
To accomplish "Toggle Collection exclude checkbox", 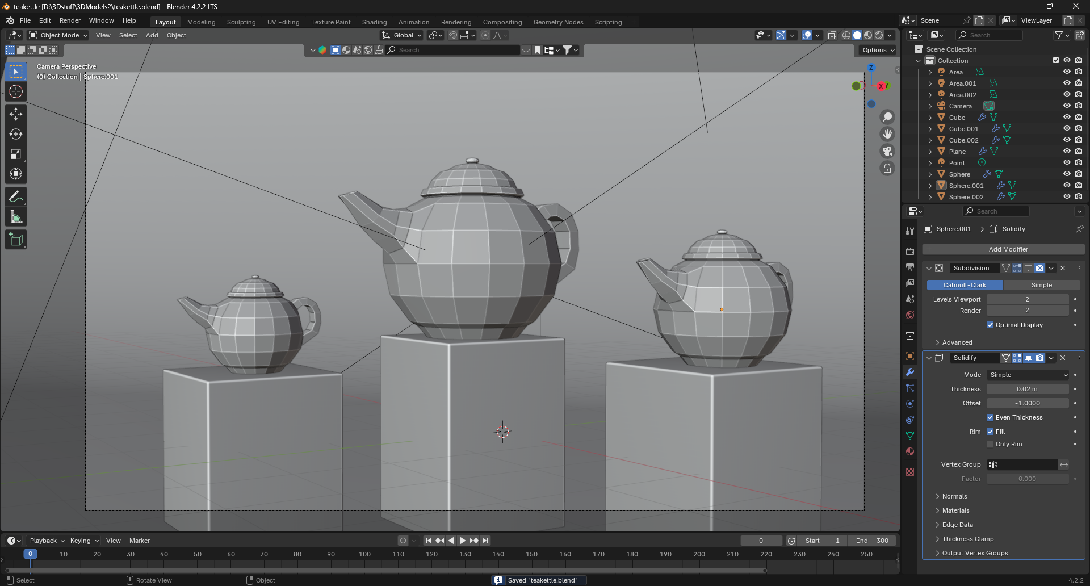I will (1056, 60).
